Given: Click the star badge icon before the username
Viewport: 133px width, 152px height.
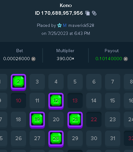Looking at the screenshot, I should click(x=59, y=25).
